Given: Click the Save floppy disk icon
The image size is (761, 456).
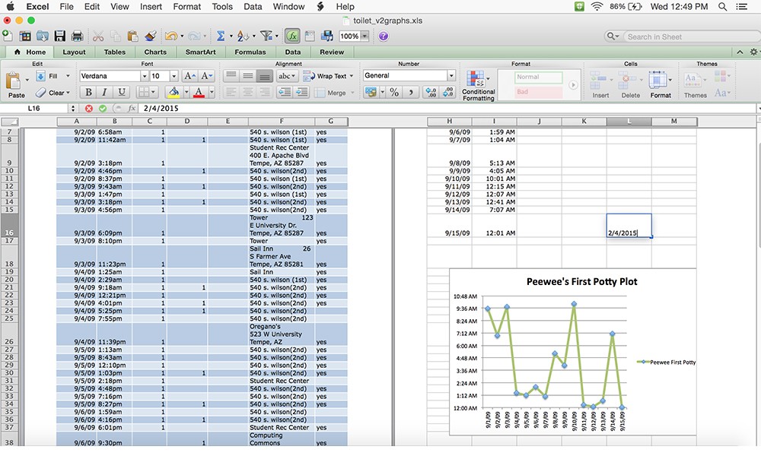Looking at the screenshot, I should 59,36.
